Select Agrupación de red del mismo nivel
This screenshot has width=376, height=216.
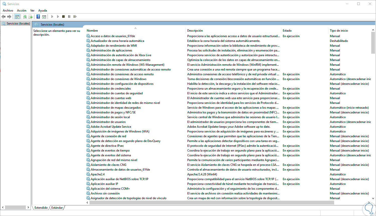pos(114,160)
